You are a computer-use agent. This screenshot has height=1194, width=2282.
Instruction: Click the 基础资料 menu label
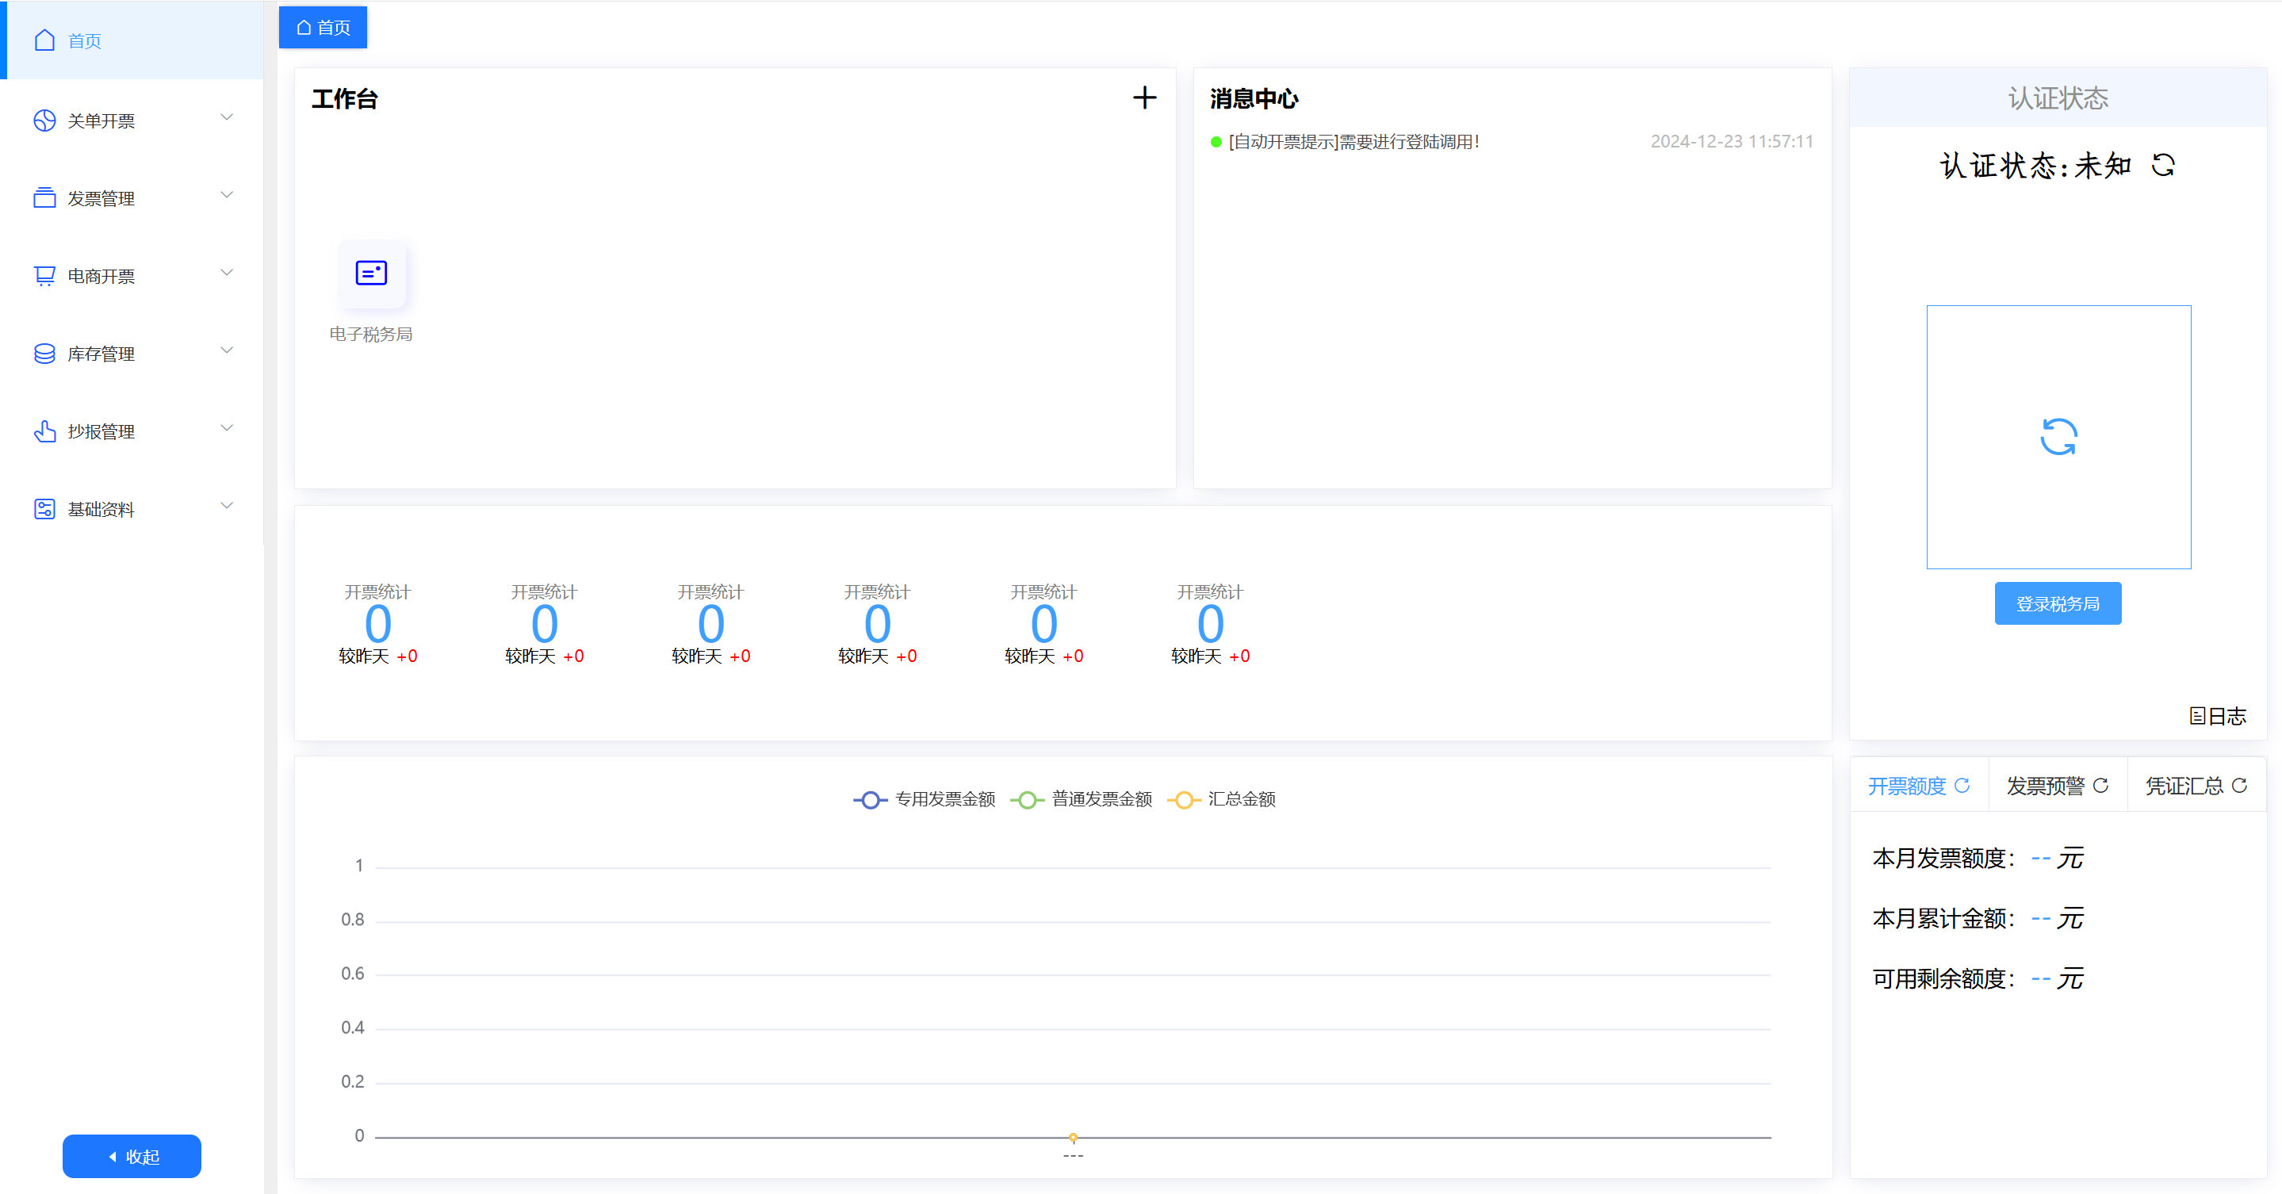[101, 511]
